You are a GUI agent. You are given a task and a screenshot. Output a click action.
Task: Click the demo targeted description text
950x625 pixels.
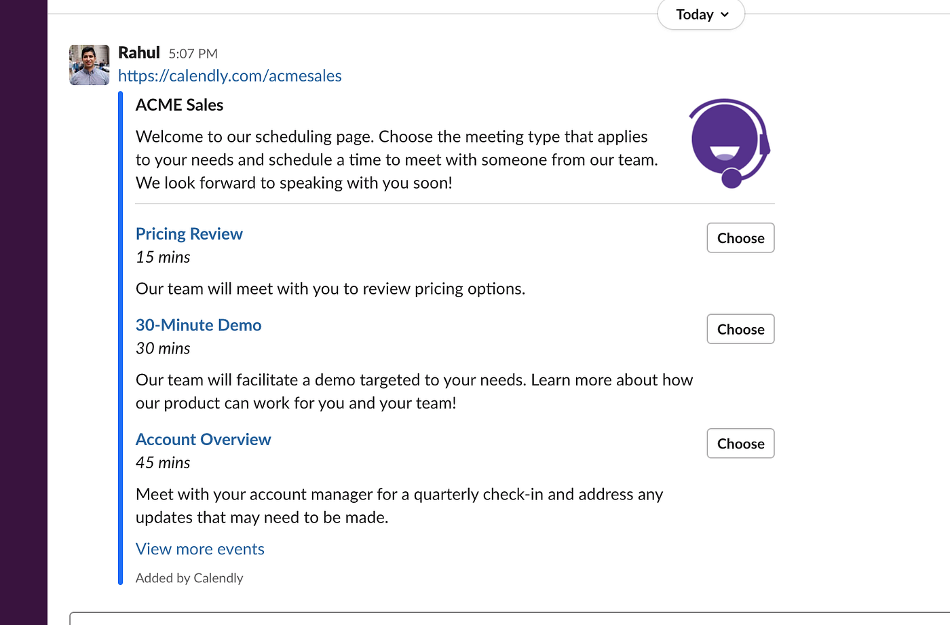coord(414,392)
